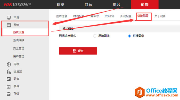Viewport: 180px width, 100px height.
Task: Expand the 事件 event section
Action: [16, 86]
